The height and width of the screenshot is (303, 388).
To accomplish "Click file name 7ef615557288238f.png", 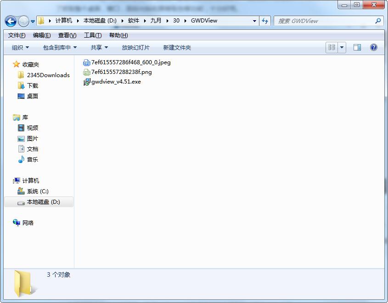I will coord(122,72).
